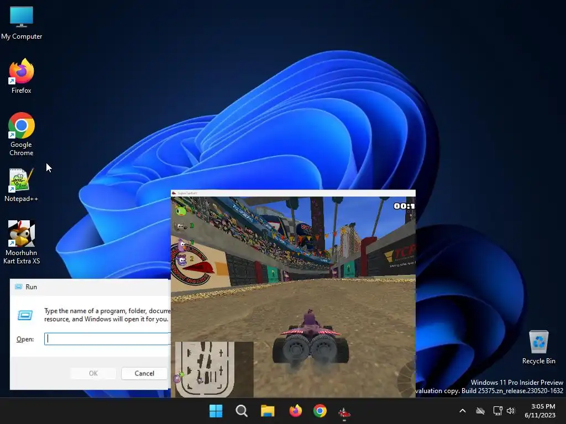Viewport: 566px width, 424px height.
Task: Click the Run dialog title icon
Action: 18,287
